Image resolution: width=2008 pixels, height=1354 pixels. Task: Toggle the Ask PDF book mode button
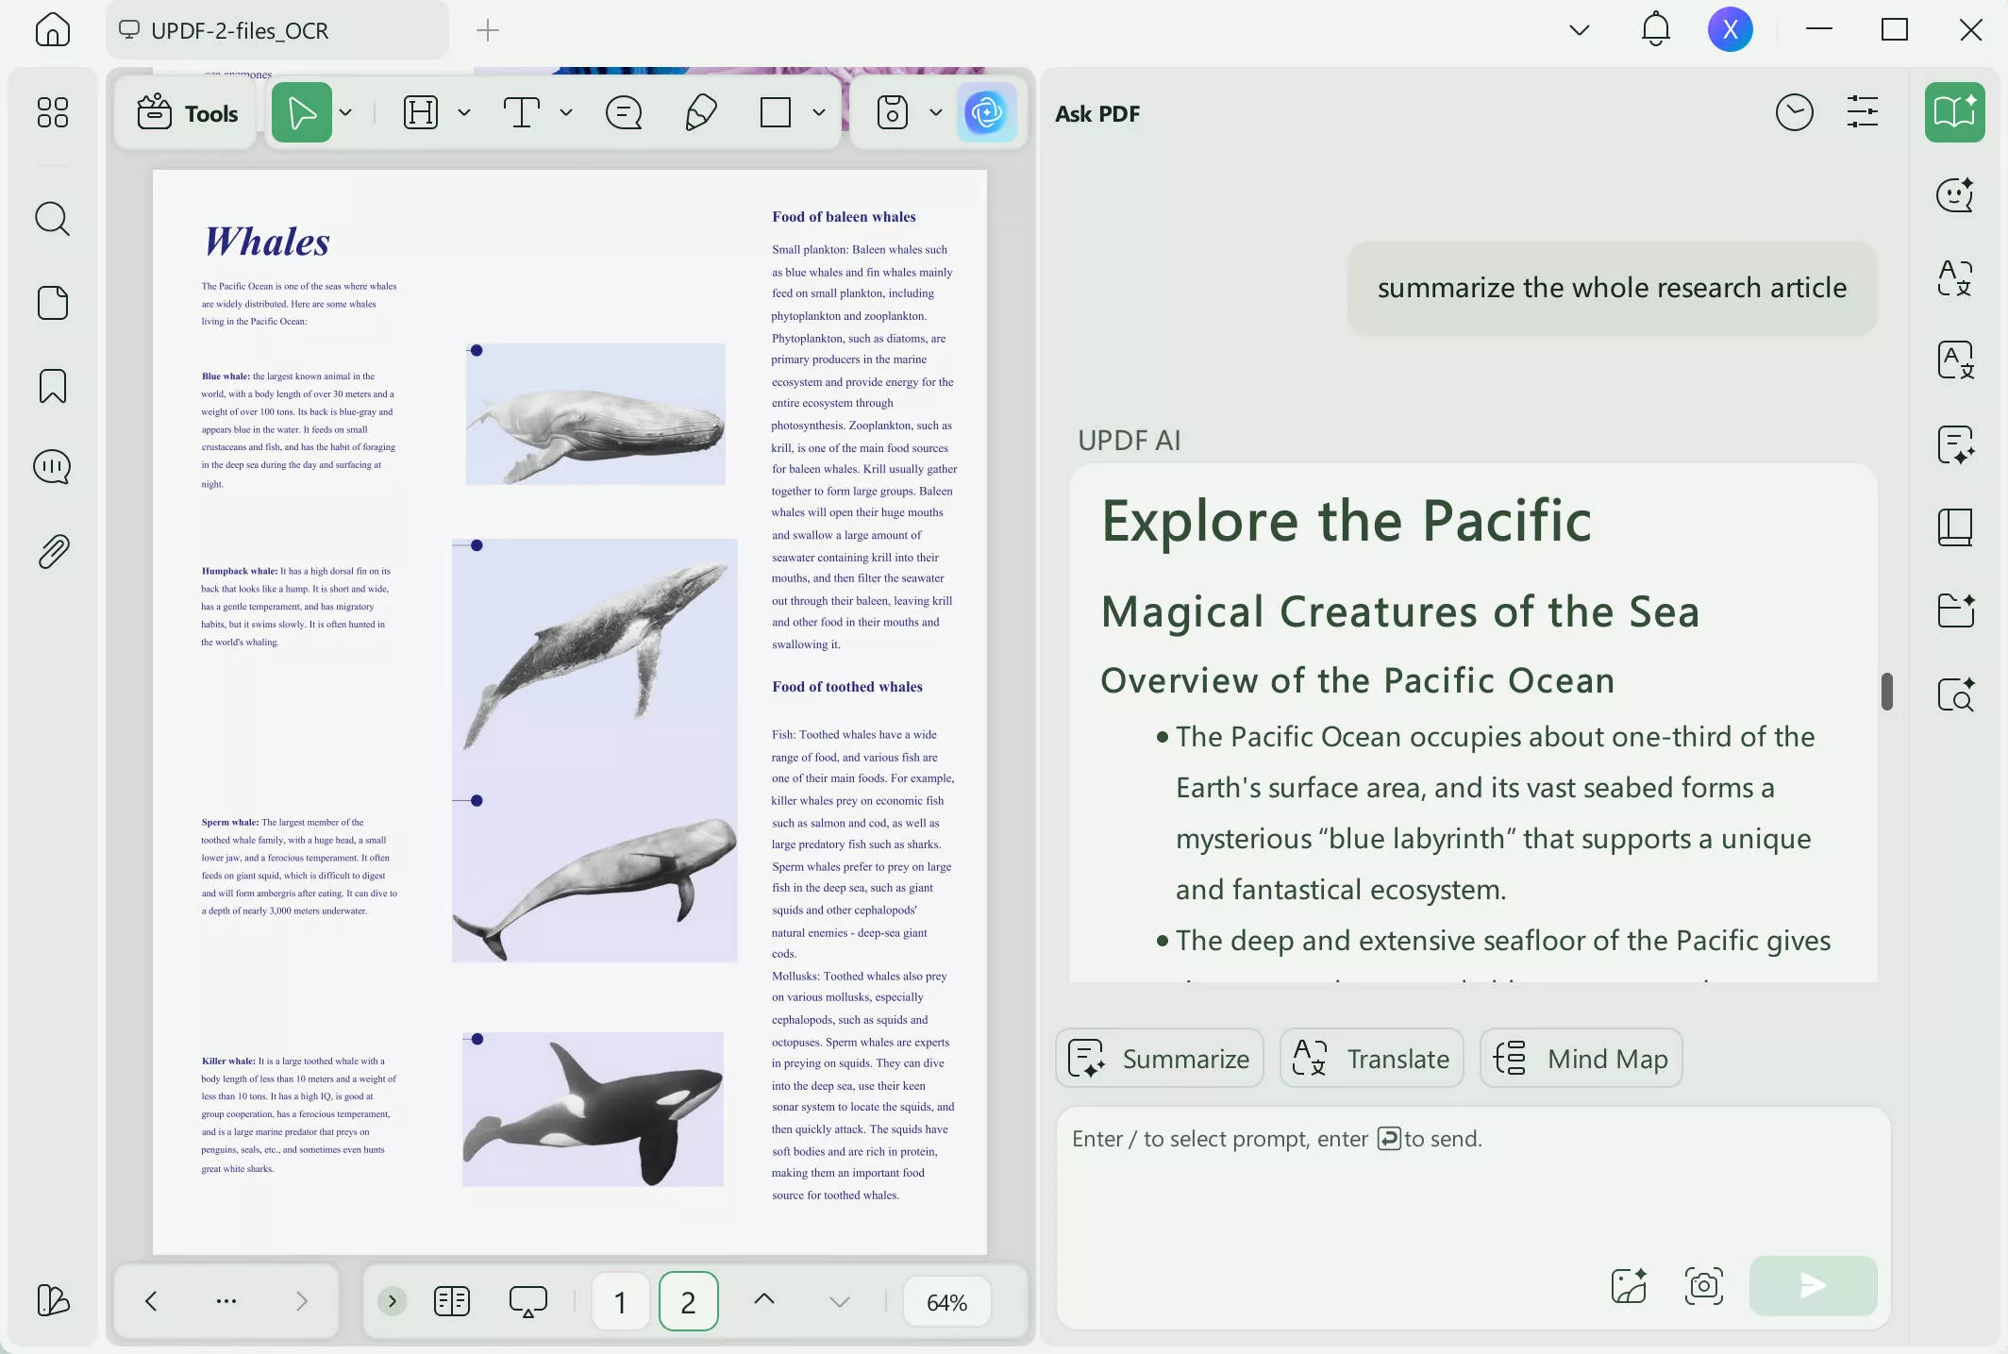click(1954, 113)
